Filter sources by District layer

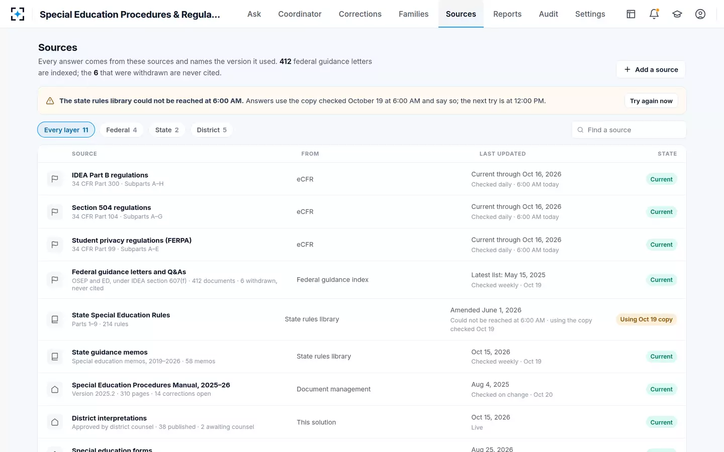[x=212, y=130]
